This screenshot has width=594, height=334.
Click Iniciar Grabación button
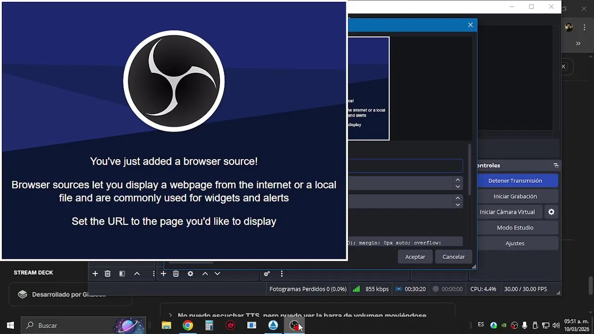coord(515,197)
